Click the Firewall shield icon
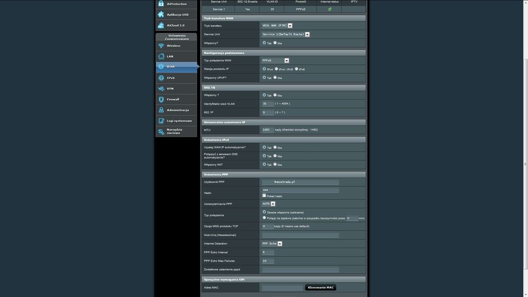This screenshot has height=297, width=528. pyautogui.click(x=161, y=99)
